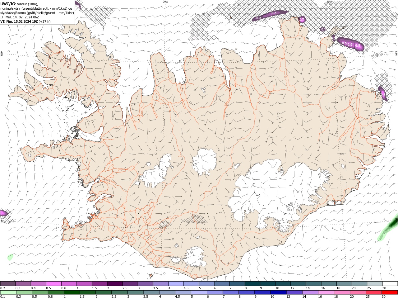Pick the light pink lower swatch between 16 and 18
This screenshot has width=398, height=299.
click(326, 292)
